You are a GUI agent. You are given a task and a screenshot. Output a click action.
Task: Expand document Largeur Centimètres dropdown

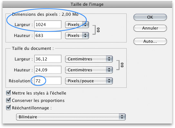[89, 59]
